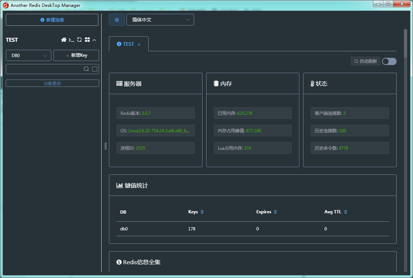This screenshot has height=278, width=413.
Task: Click the Lua占用内存 37K field
Action: 253,148
